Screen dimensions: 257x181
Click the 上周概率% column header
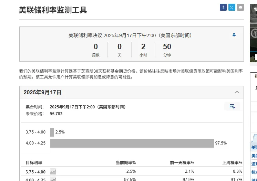tap(232, 163)
